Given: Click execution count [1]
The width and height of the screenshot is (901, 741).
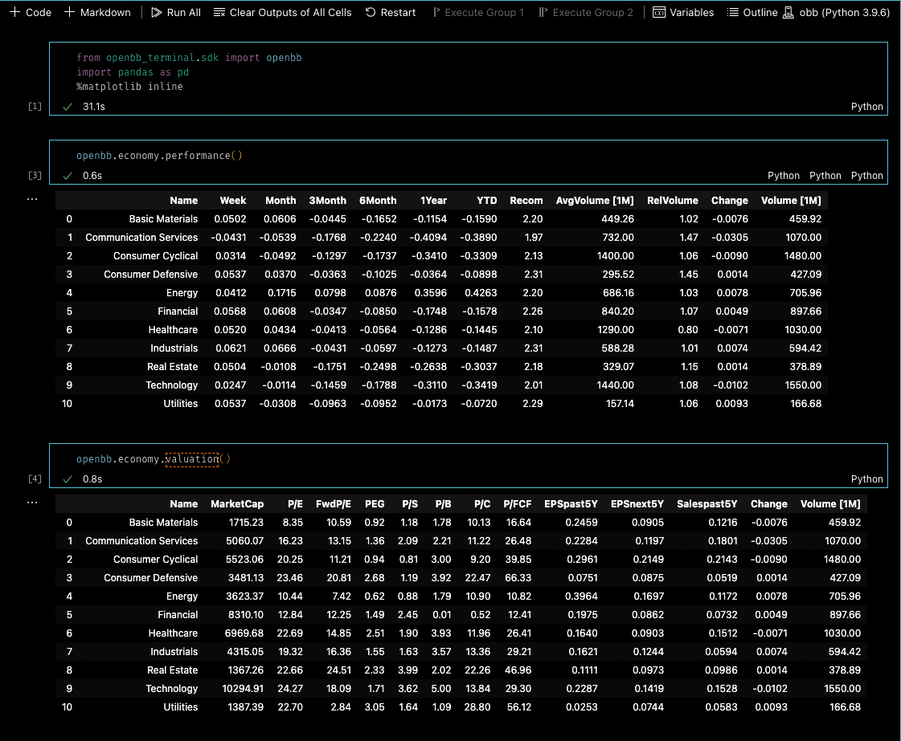Looking at the screenshot, I should (35, 106).
